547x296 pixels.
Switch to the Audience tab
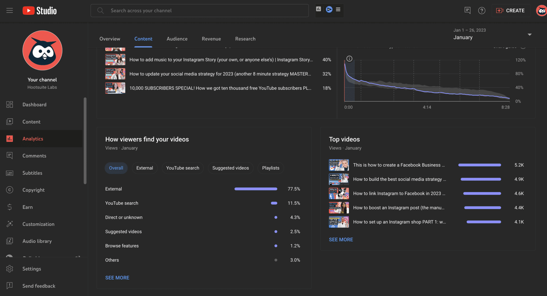[x=177, y=39]
